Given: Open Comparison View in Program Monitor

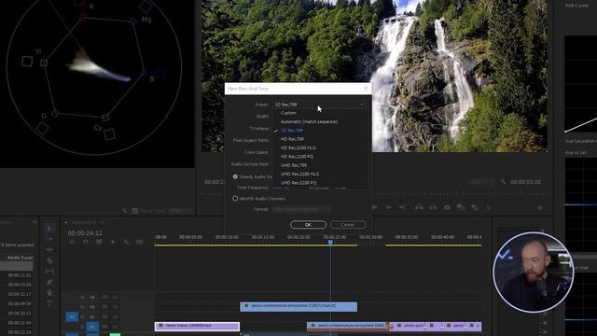Looking at the screenshot, I should click(461, 207).
